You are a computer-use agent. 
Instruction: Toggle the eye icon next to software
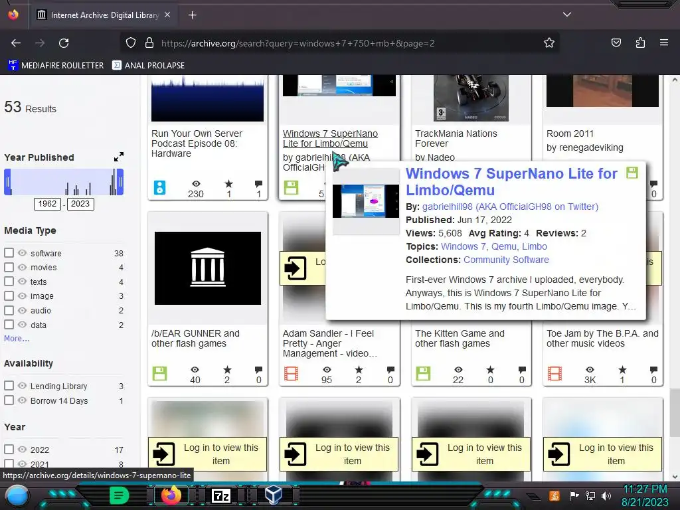coord(22,253)
